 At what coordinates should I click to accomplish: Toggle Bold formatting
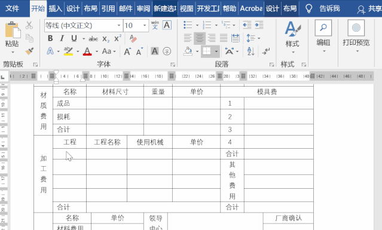point(50,38)
